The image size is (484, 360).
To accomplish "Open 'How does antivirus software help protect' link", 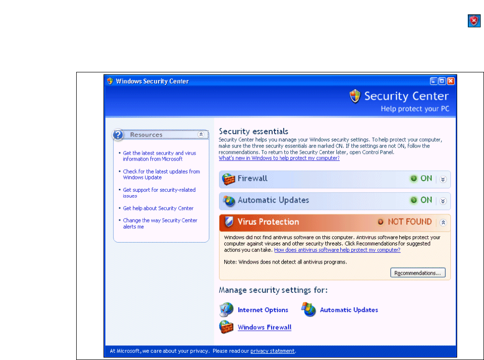I will point(337,250).
